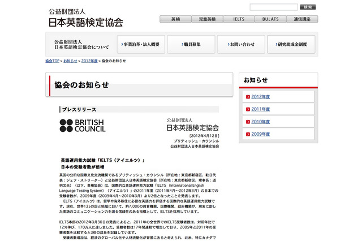362x241 pixels.
Task: Click the British Council logo
Action: [x=83, y=126]
